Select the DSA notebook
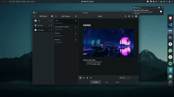The image size is (174, 97). 43,21
